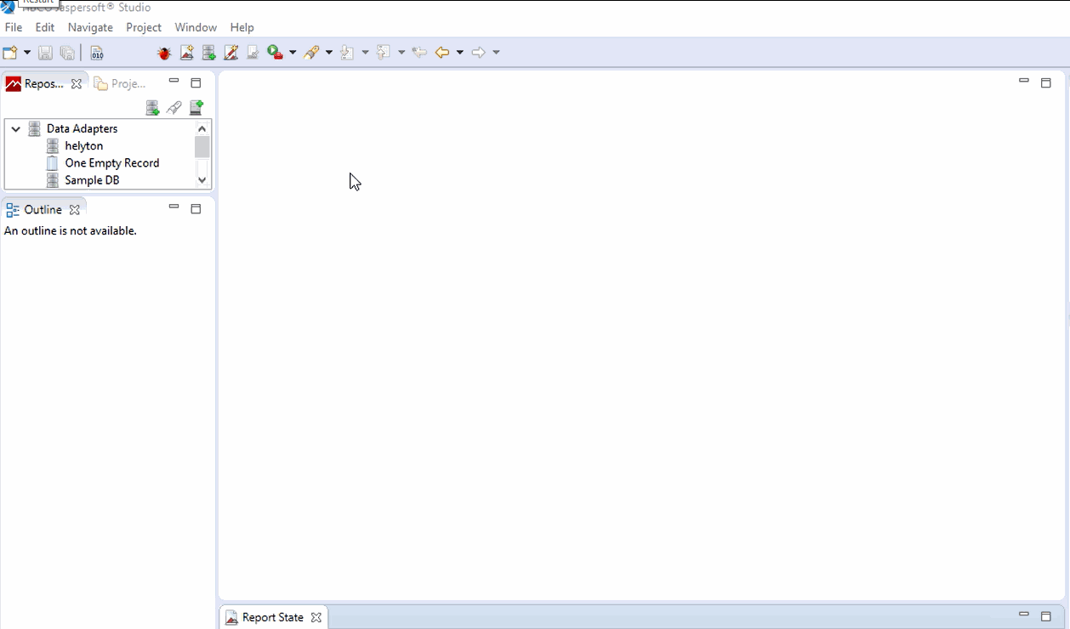Click the report edit pencil icon
The image size is (1070, 629).
pos(231,53)
